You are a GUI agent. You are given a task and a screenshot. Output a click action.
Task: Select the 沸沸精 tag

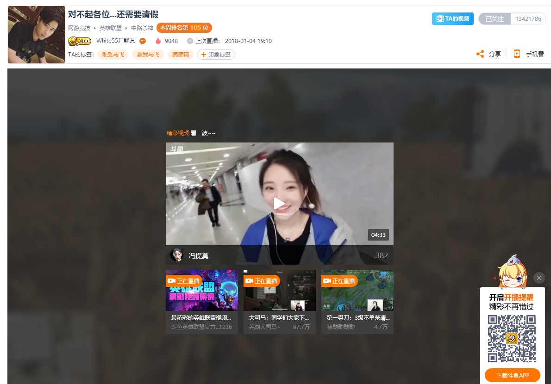180,55
